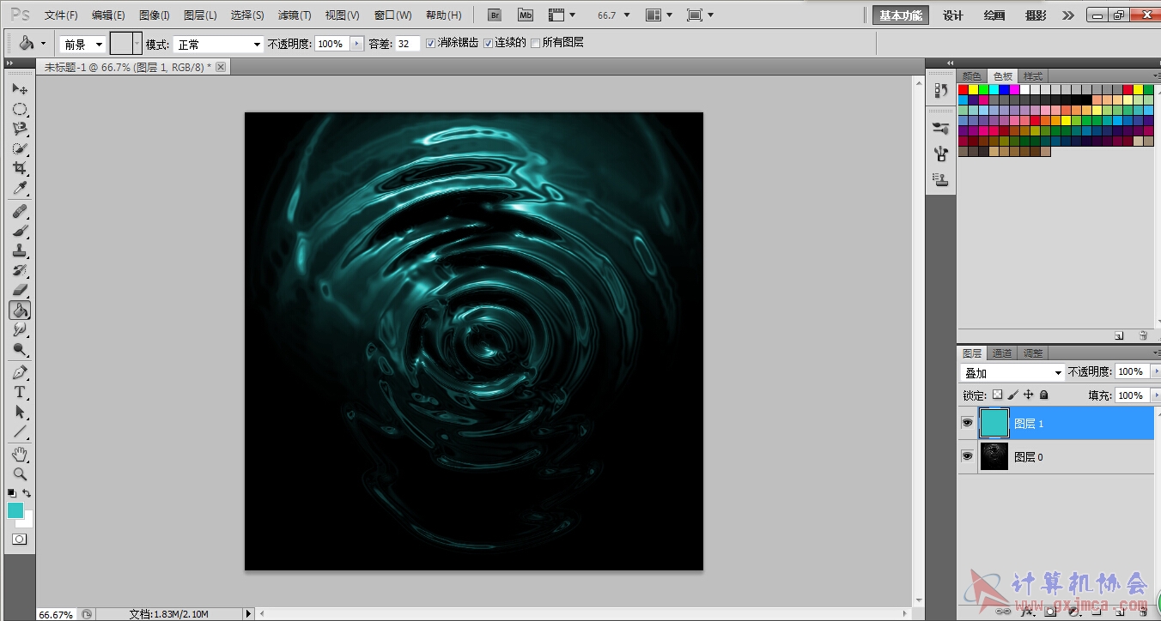
Task: Select the History Brush tool
Action: (20, 270)
